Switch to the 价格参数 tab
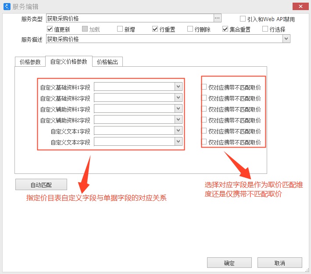This screenshot has height=274, width=311. coord(30,62)
